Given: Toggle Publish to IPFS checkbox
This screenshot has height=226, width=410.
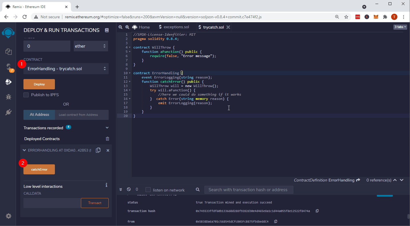Looking at the screenshot, I should [x=26, y=95].
